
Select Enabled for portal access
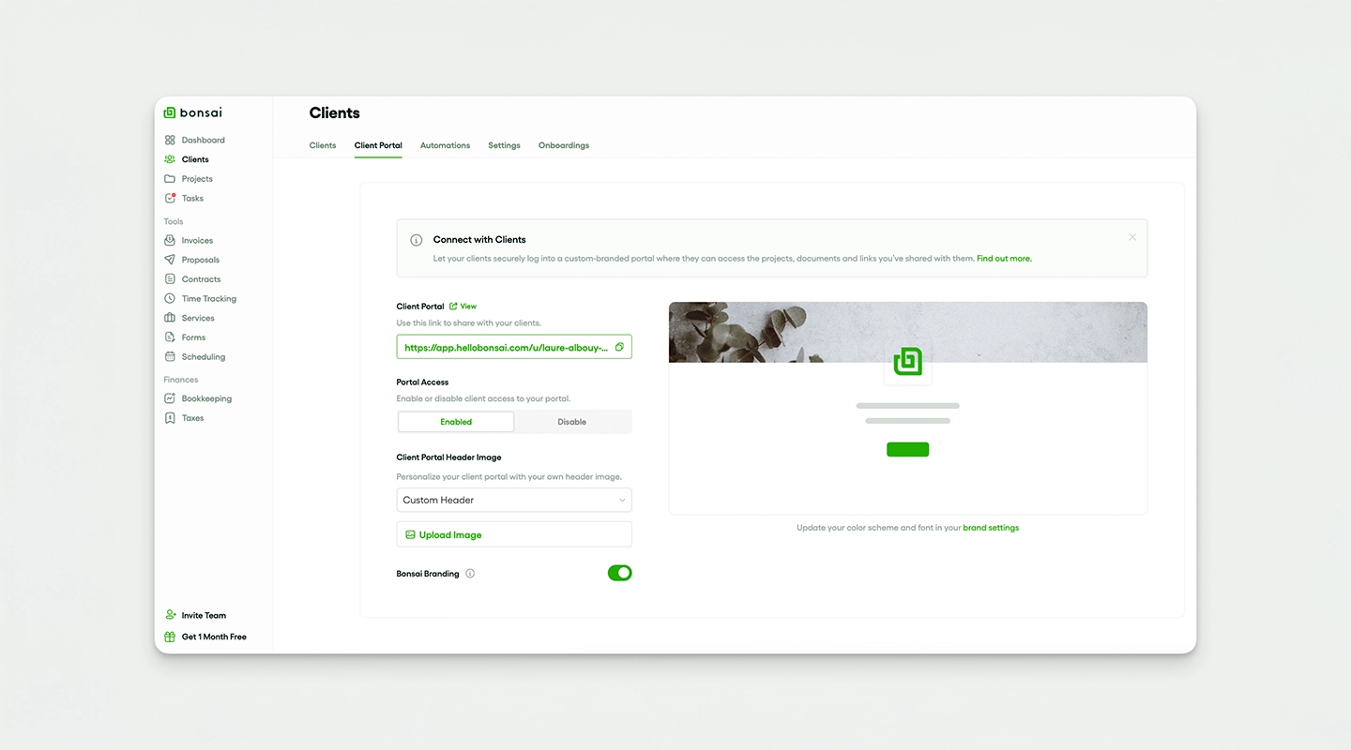(x=456, y=422)
